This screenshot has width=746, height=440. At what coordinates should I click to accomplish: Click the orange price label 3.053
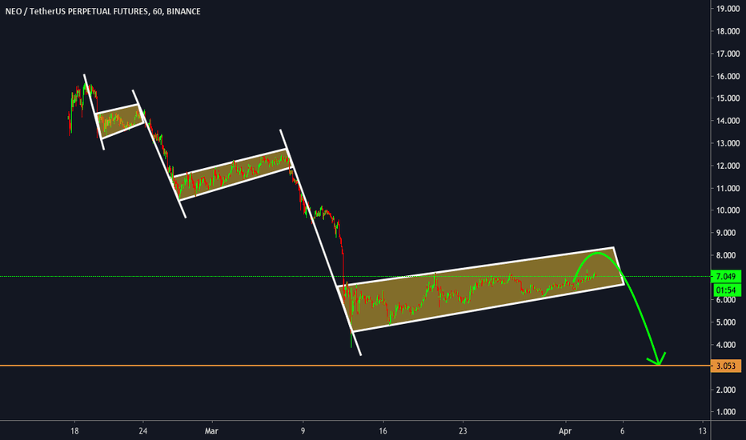tap(725, 366)
